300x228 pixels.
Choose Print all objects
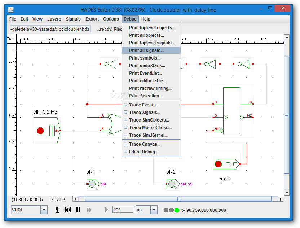[x=151, y=35]
